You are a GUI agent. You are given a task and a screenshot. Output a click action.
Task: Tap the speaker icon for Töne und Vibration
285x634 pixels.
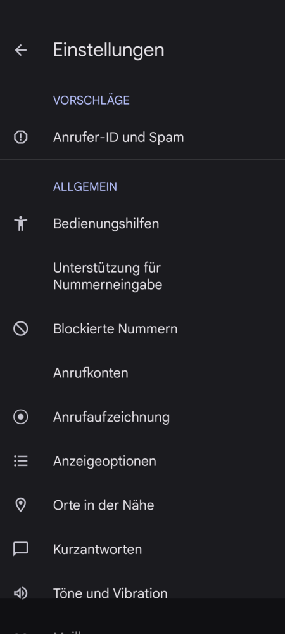click(x=21, y=593)
